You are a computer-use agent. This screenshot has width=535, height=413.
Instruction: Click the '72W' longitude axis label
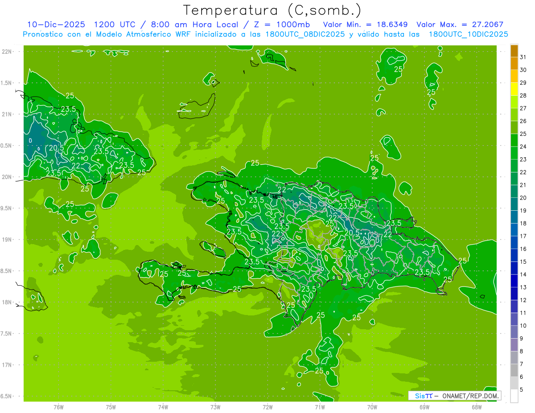[x=267, y=407]
